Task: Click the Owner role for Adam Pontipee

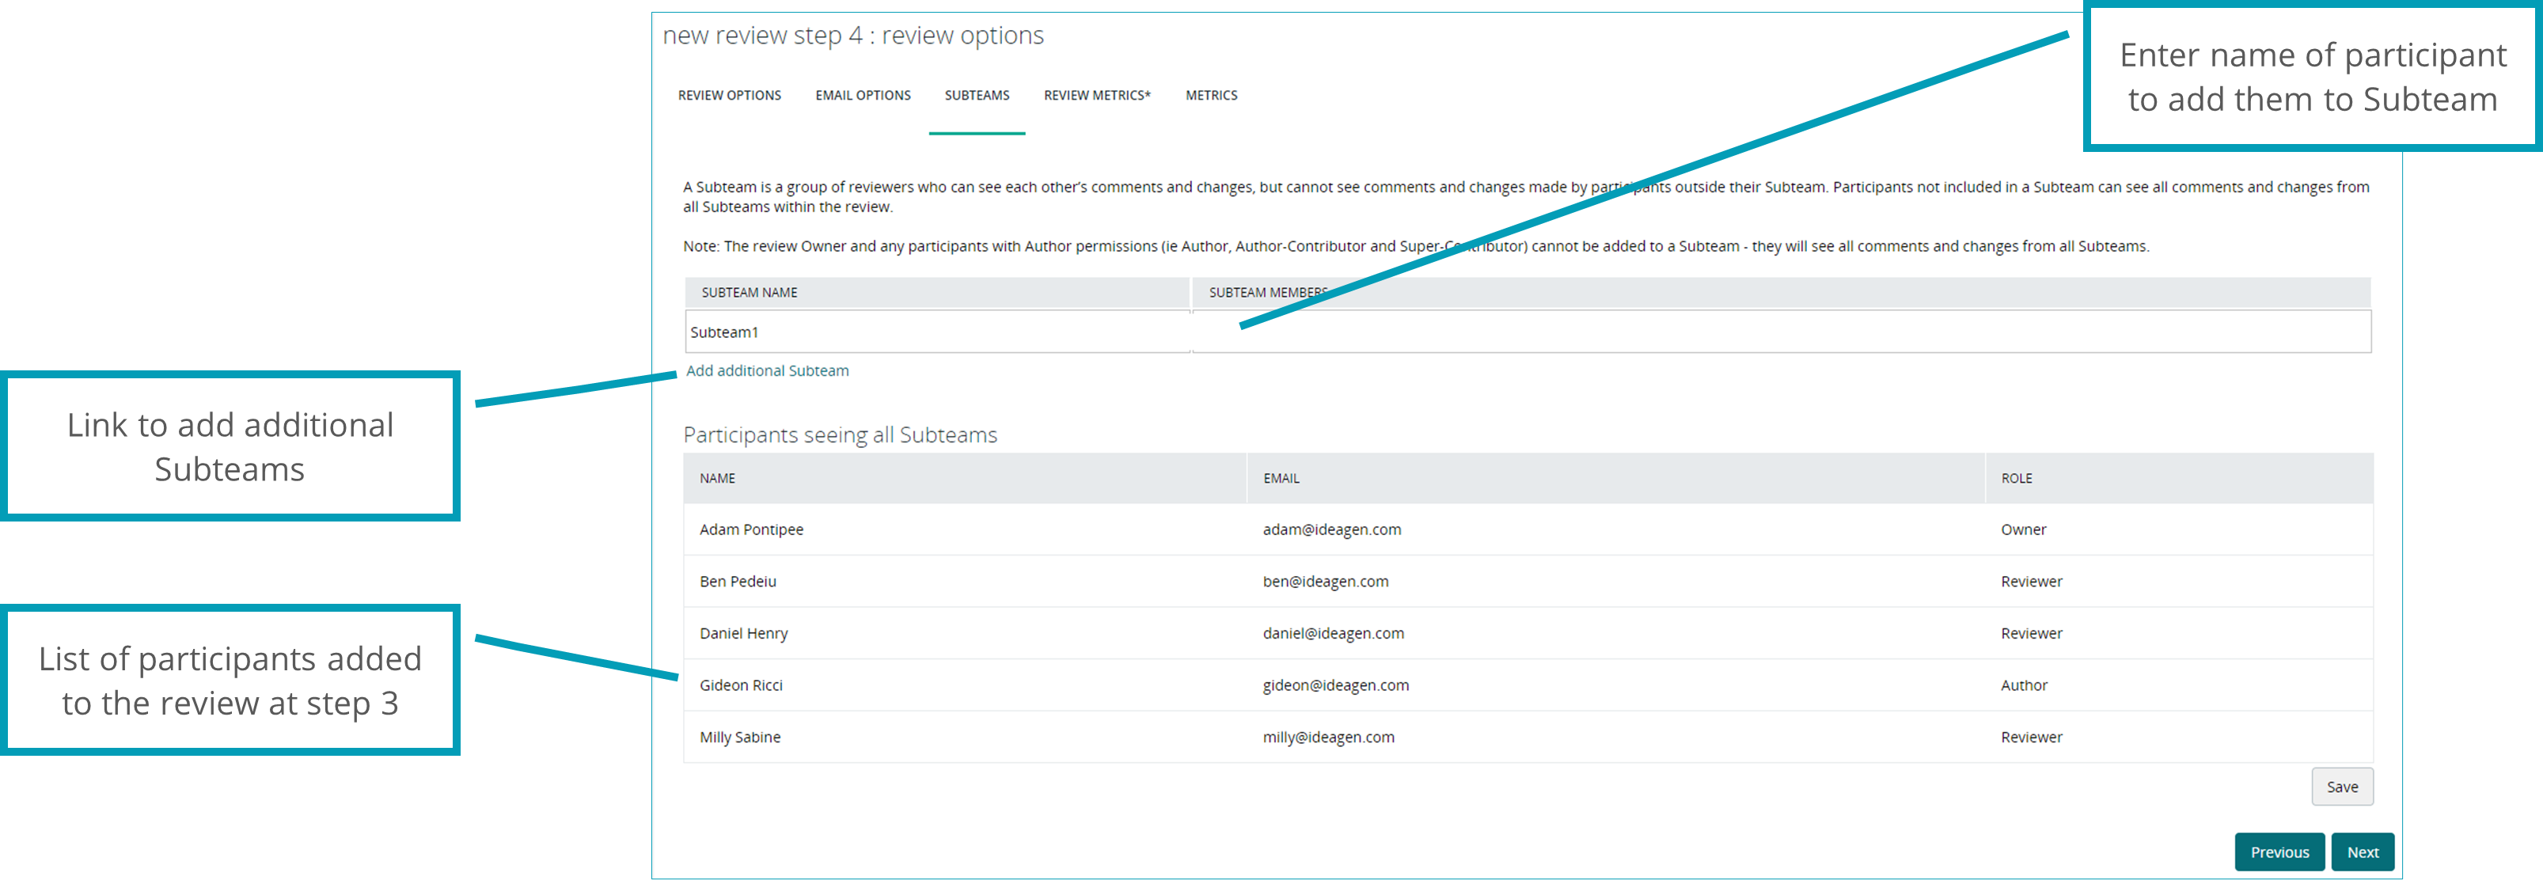Action: tap(2023, 529)
